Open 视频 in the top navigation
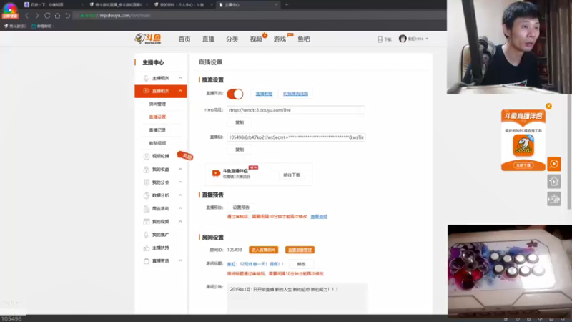Image resolution: width=572 pixels, height=322 pixels. click(256, 39)
